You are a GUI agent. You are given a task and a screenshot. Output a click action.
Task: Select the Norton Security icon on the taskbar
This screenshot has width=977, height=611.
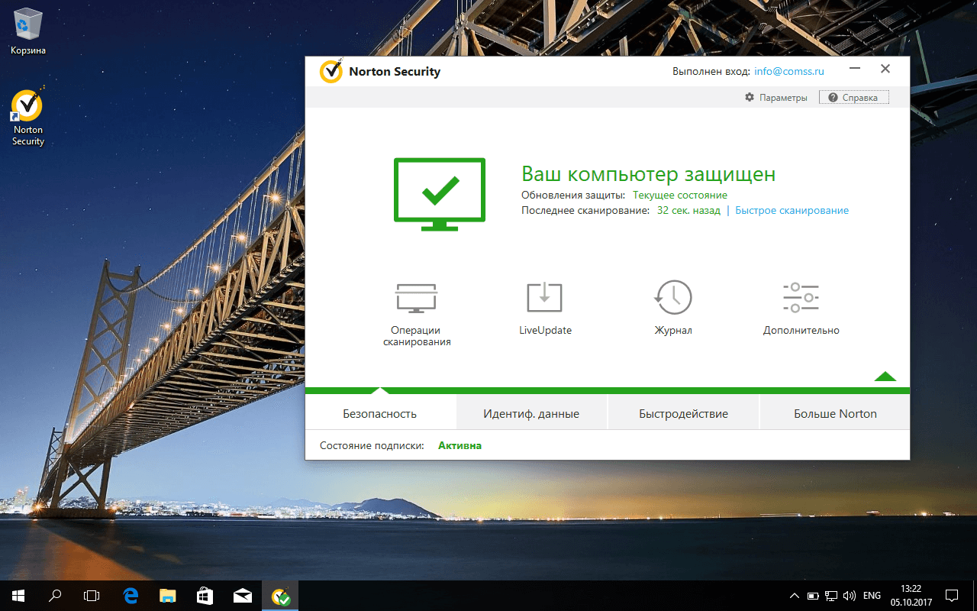[279, 595]
